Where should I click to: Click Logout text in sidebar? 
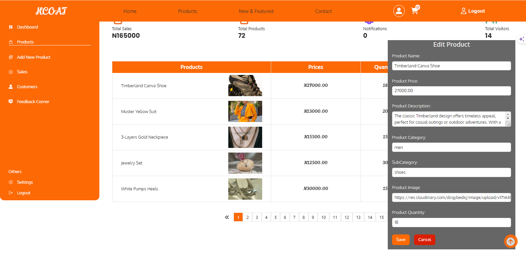(24, 193)
